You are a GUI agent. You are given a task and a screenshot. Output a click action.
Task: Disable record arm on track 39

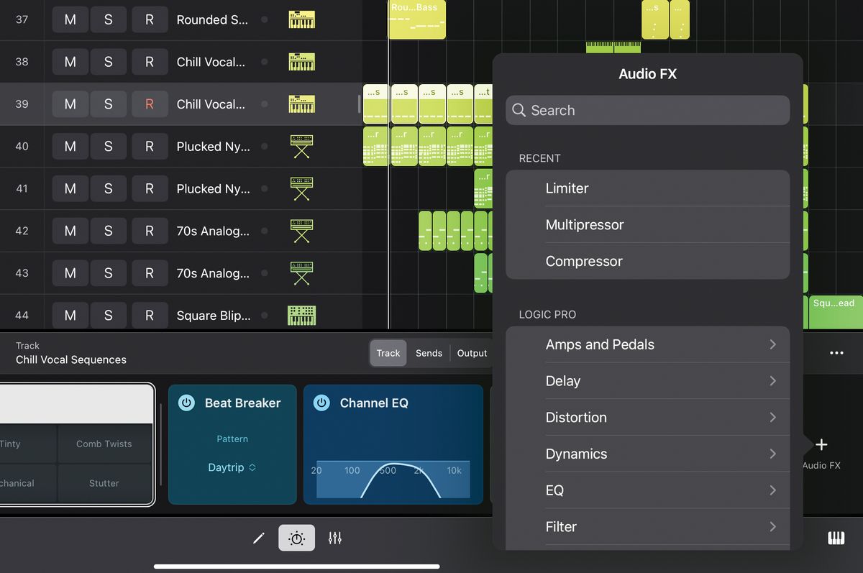(150, 104)
